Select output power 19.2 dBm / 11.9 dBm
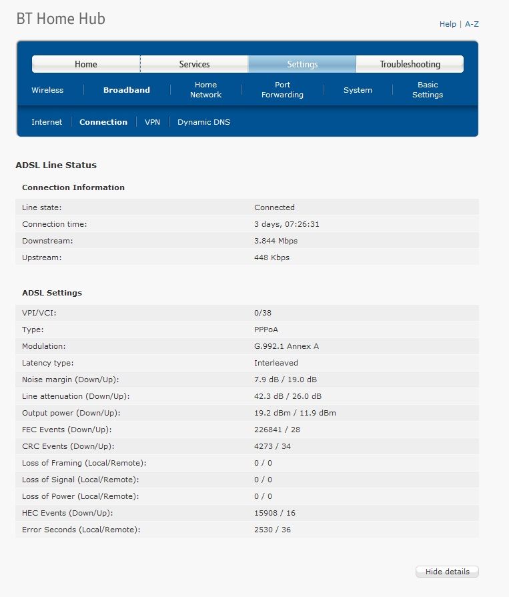Screen dimensions: 509x597 pos(295,413)
